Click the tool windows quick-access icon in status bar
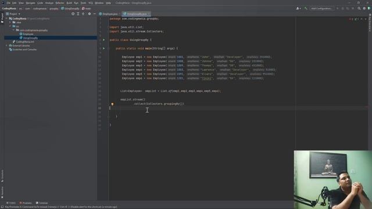The width and height of the screenshot is (372, 209). [2, 207]
